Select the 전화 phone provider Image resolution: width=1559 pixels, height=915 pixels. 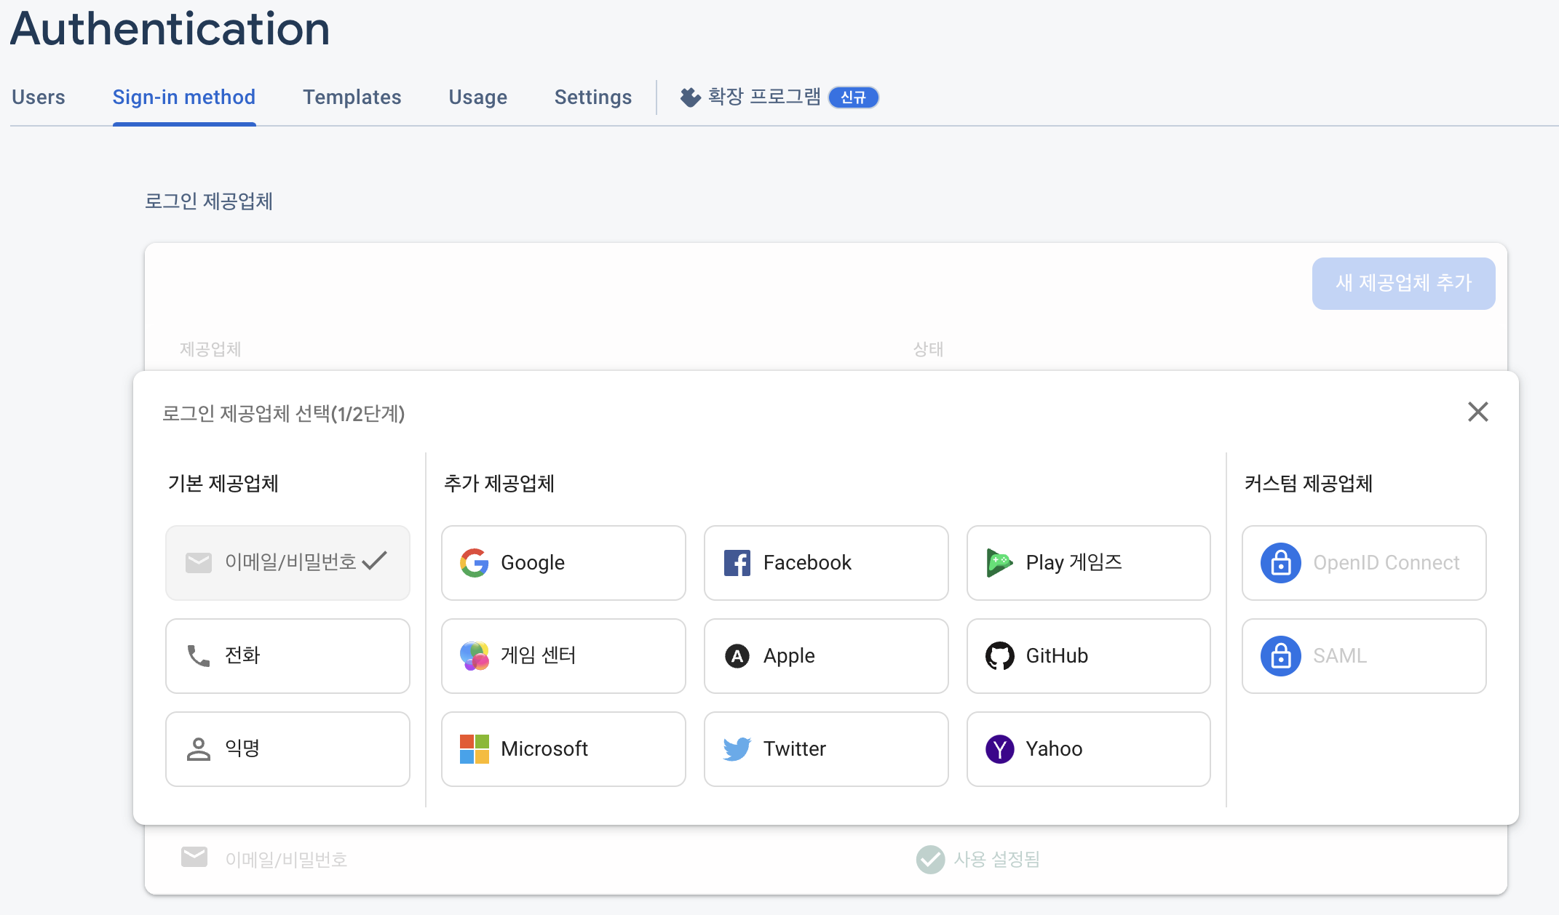coord(287,655)
